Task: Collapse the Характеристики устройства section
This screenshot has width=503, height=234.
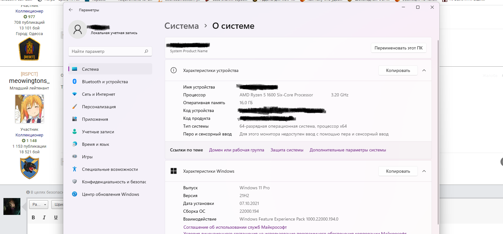Action: [424, 70]
